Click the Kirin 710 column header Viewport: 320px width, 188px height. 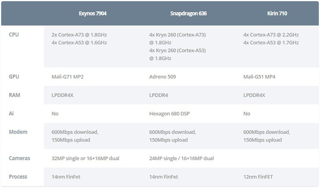click(277, 13)
